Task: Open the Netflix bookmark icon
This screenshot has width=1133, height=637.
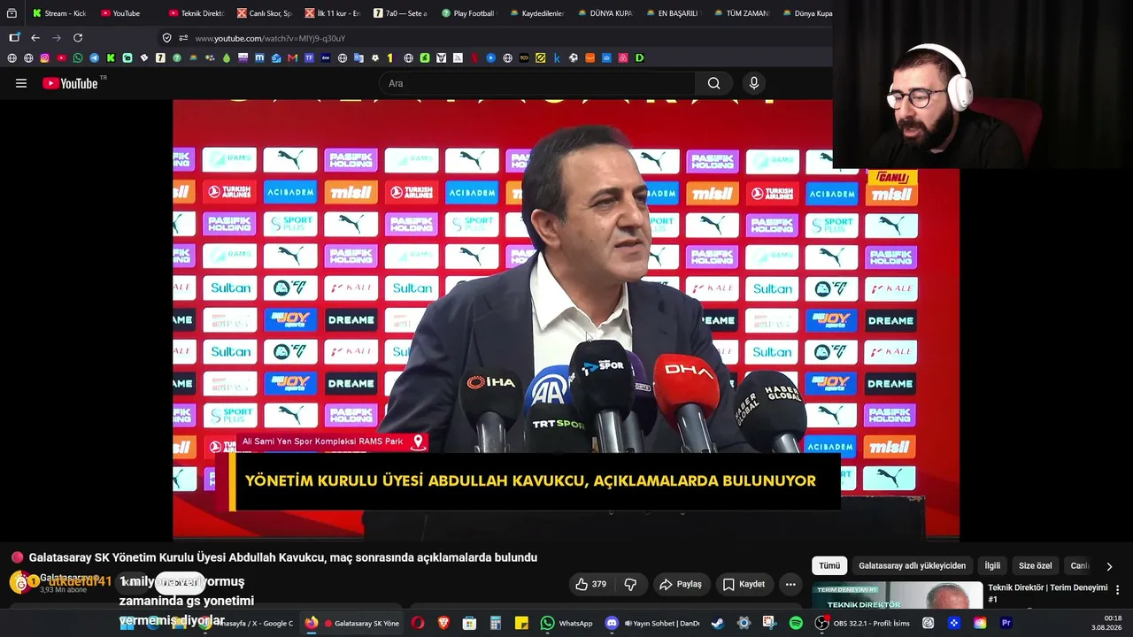Action: (474, 58)
